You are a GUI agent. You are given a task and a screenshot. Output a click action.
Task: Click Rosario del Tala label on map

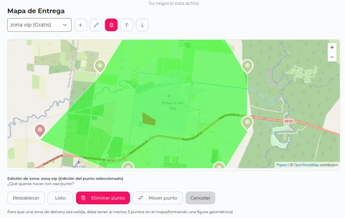tap(172, 106)
